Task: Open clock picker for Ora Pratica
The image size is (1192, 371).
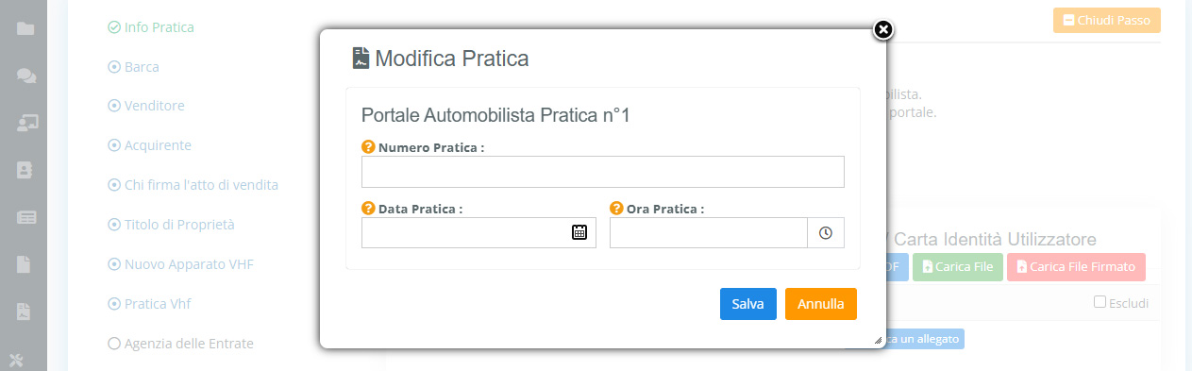Action: tap(826, 232)
